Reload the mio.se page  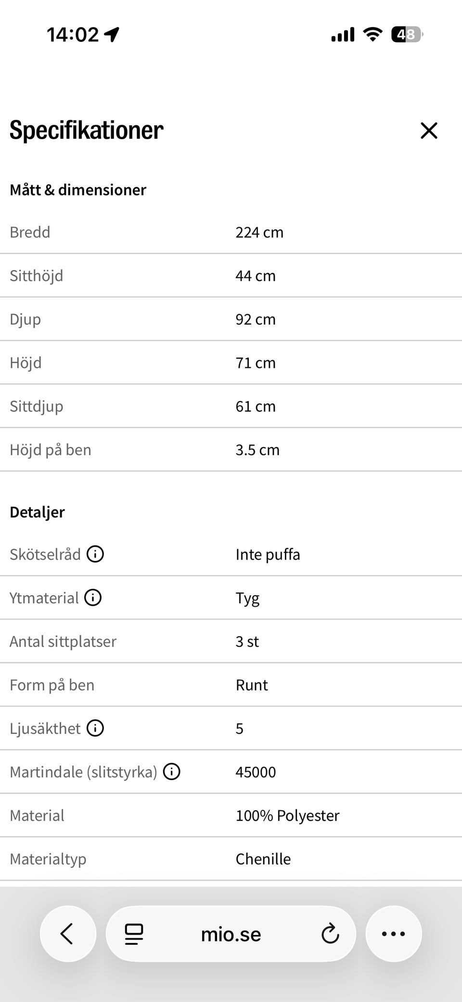coord(330,934)
